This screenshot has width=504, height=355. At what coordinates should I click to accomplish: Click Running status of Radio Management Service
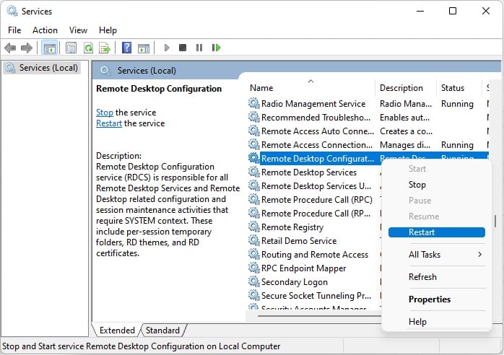[x=457, y=104]
